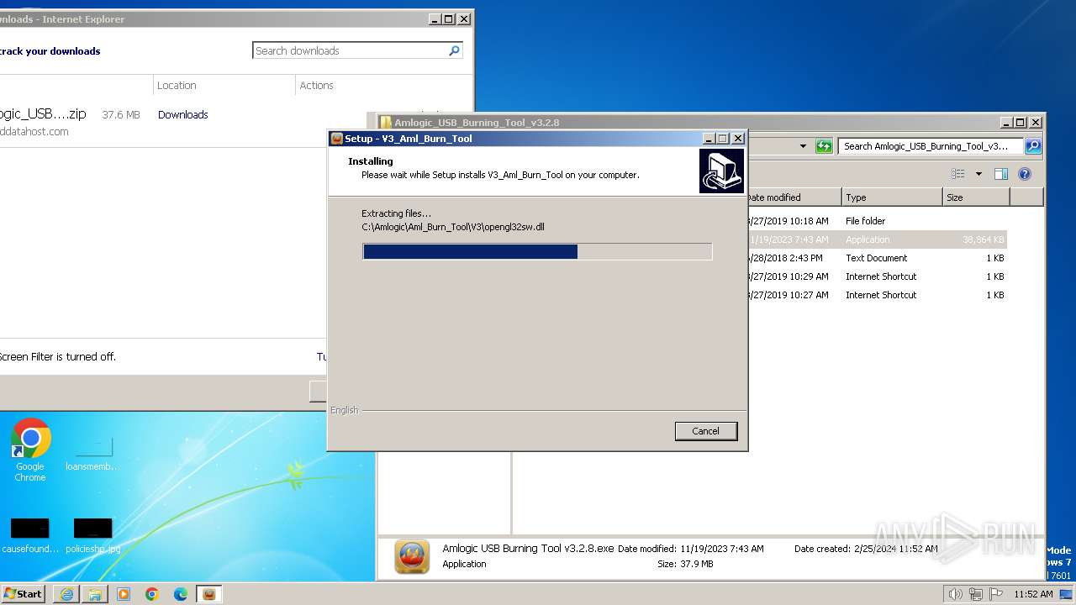Viewport: 1076px width, 605px height.
Task: Refresh the Explorer folder view
Action: 824,146
